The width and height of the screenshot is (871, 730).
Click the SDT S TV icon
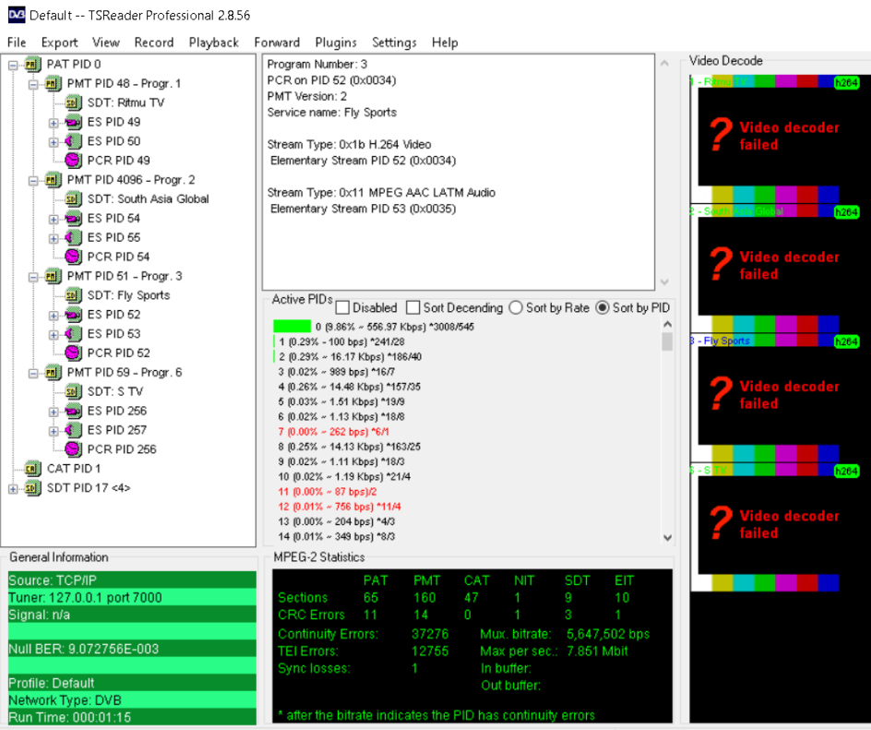click(x=73, y=391)
